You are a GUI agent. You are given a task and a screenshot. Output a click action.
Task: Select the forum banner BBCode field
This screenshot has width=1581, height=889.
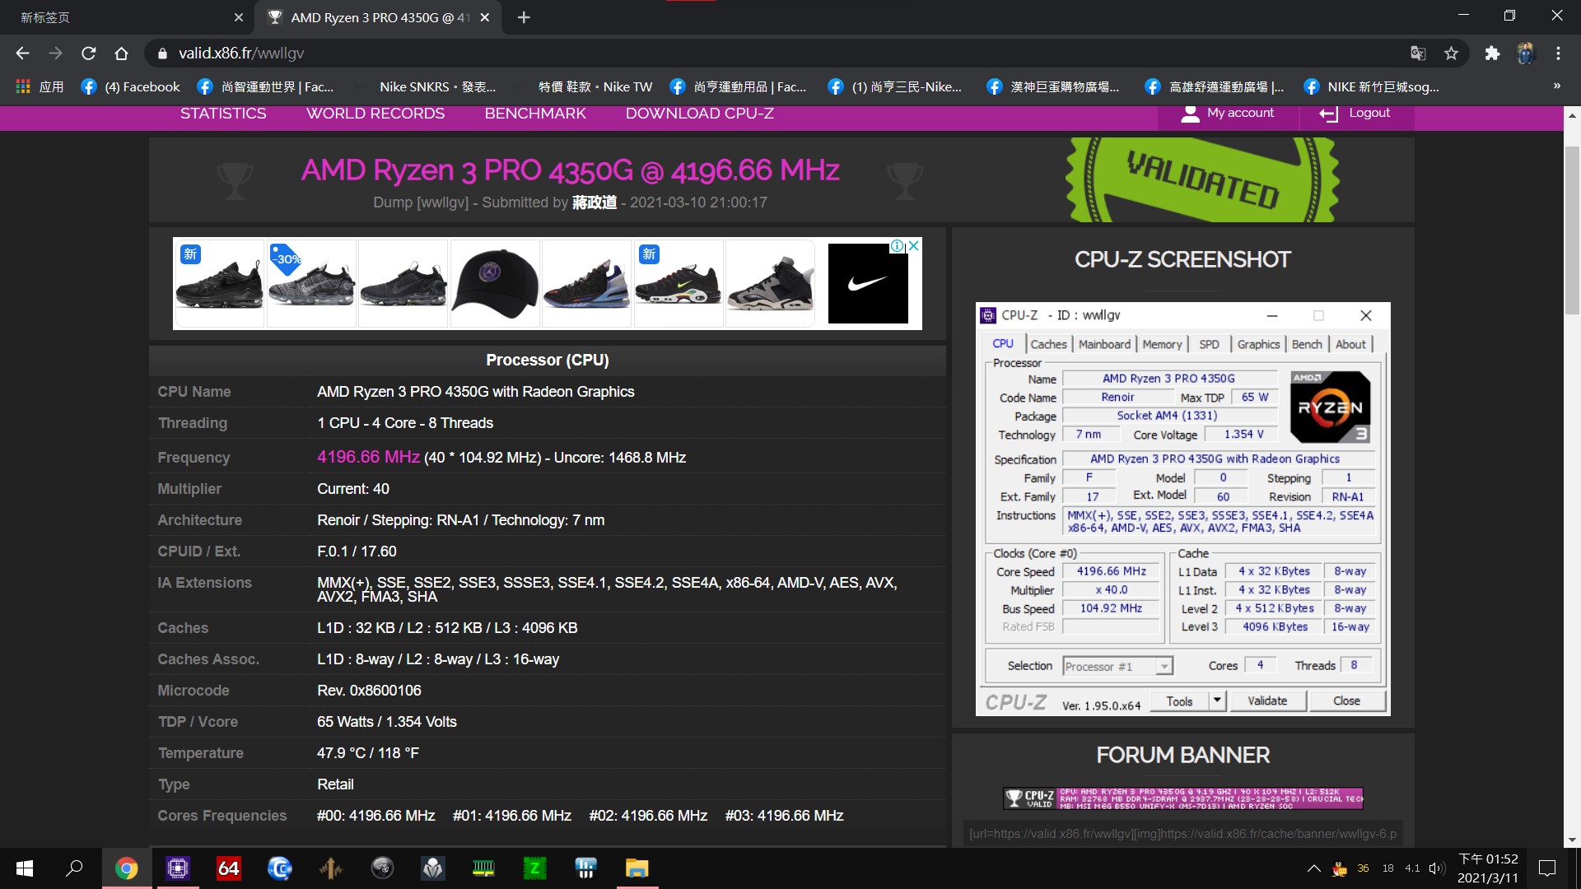pos(1183,834)
